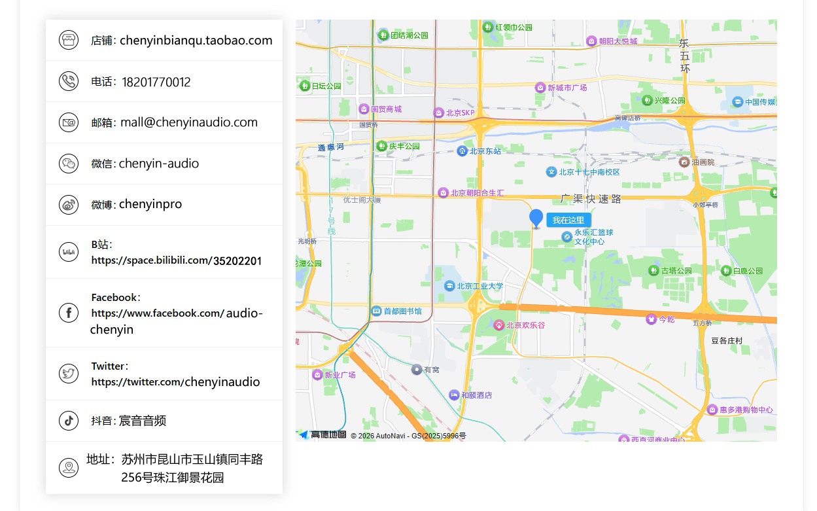The width and height of the screenshot is (817, 511).
Task: Click the 北京SKP shopping icon on map
Action: [x=439, y=113]
